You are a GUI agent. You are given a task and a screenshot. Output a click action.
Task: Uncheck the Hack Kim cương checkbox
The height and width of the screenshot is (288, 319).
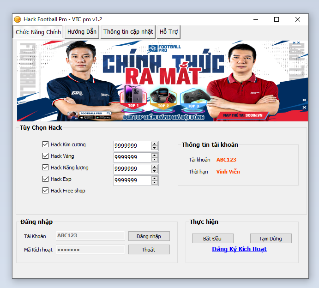coord(45,144)
